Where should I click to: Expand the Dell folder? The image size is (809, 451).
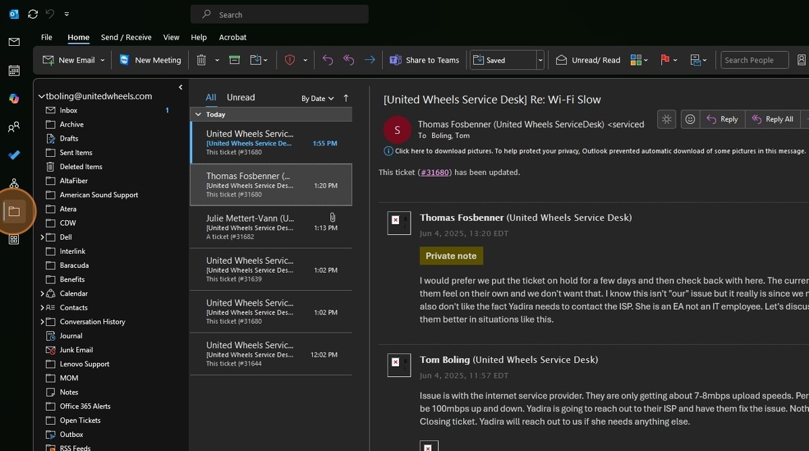click(x=42, y=237)
